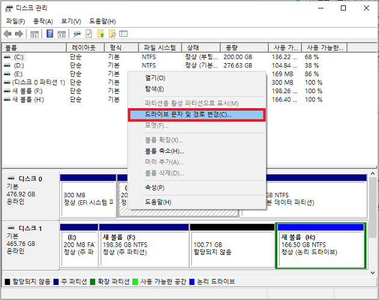Sort by the 용량 column header
This screenshot has width=379, height=300.
click(244, 48)
